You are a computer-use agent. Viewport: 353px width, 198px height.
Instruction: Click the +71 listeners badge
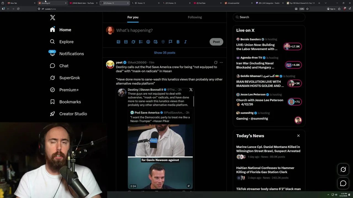tap(295, 102)
